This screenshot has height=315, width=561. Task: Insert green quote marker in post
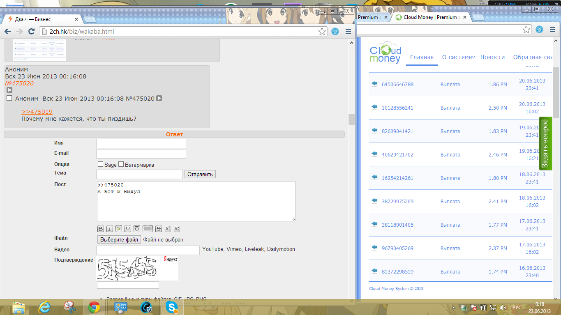119,229
